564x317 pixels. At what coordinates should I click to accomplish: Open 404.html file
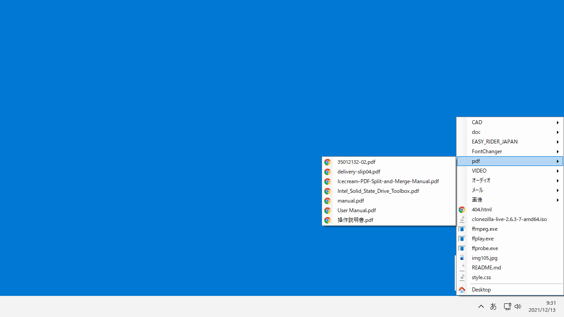point(510,210)
